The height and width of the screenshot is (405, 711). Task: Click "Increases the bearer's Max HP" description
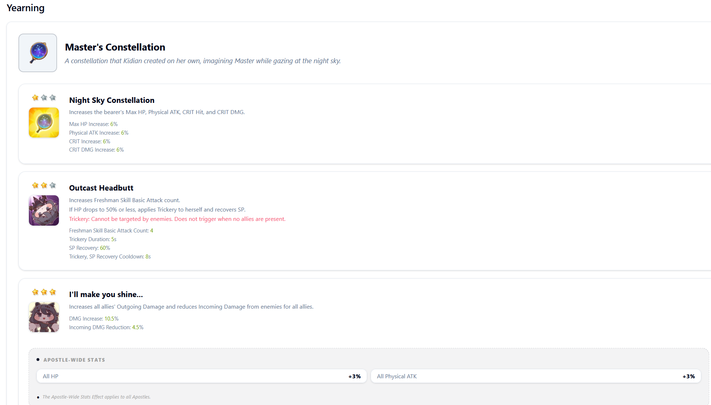pyautogui.click(x=157, y=112)
